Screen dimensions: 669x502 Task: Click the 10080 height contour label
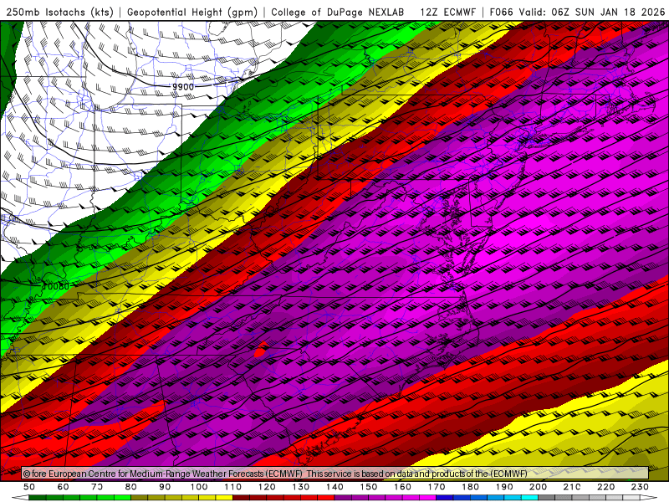tap(55, 286)
